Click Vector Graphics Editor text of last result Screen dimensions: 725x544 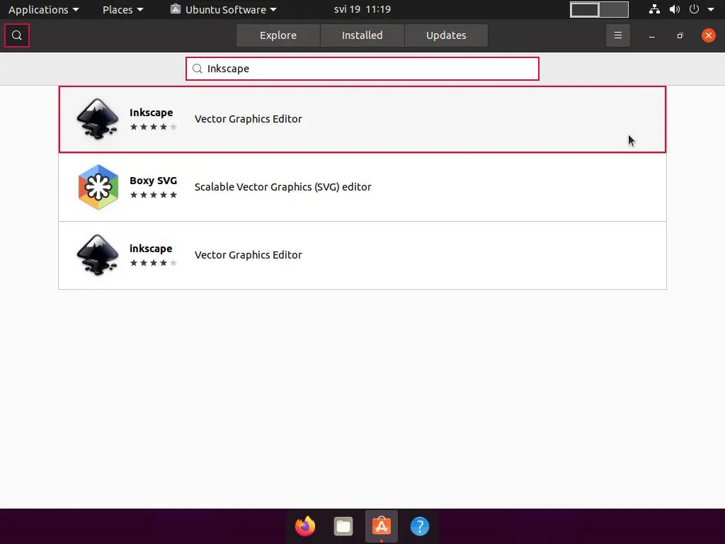click(x=249, y=255)
